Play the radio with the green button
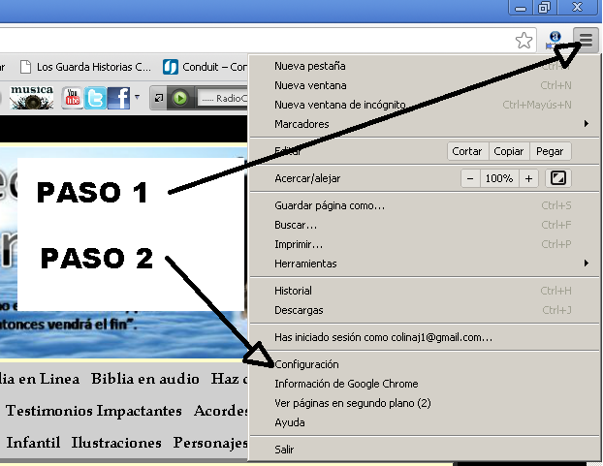 tap(179, 98)
